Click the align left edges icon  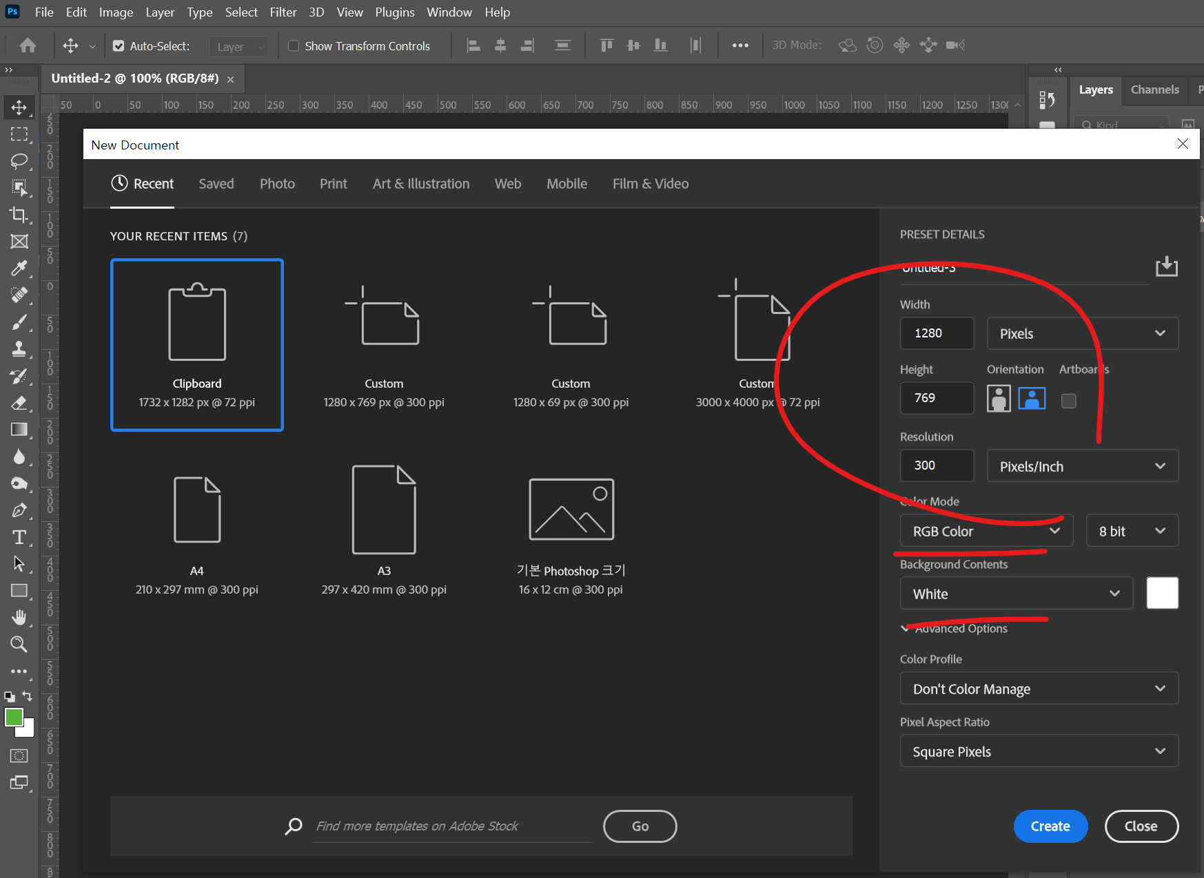coord(473,45)
